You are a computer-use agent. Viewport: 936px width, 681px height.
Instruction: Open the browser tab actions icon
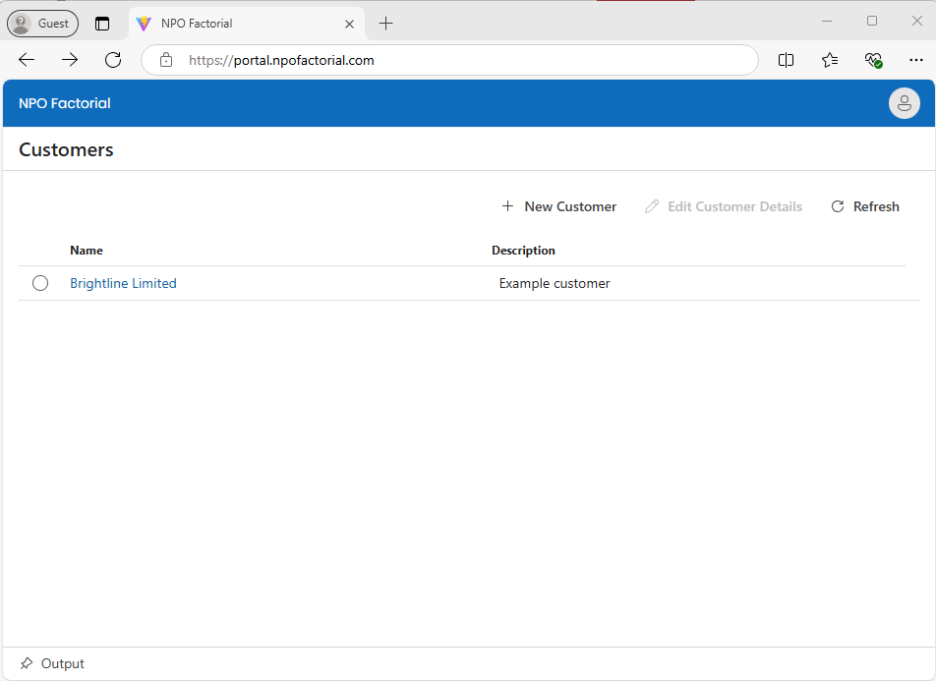pyautogui.click(x=102, y=24)
